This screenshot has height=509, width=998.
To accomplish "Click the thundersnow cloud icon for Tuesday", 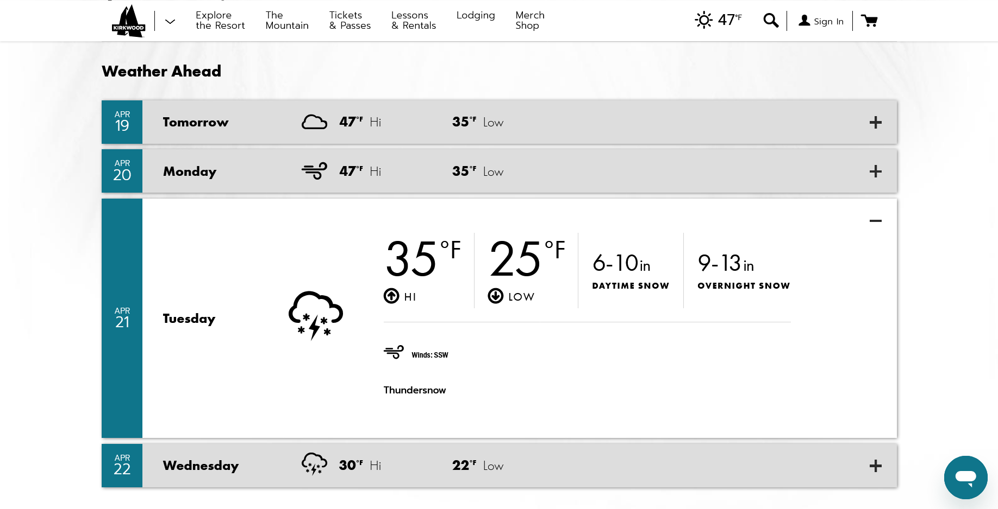I will point(315,315).
